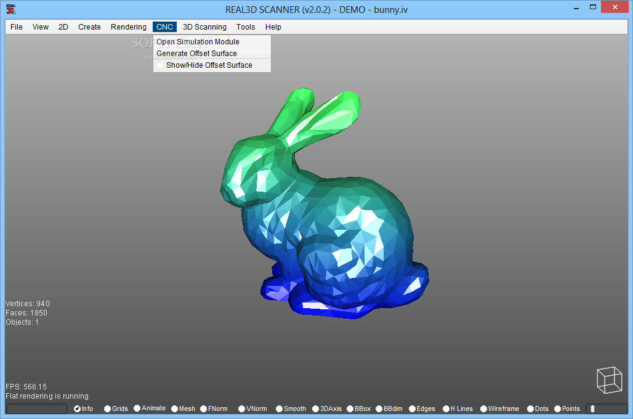Click the empty status field at bottom left

point(36,409)
